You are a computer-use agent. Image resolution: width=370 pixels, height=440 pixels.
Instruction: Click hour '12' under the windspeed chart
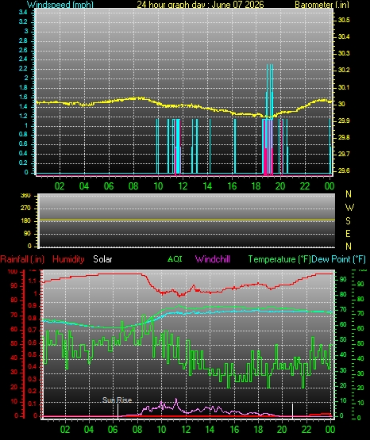pos(183,186)
